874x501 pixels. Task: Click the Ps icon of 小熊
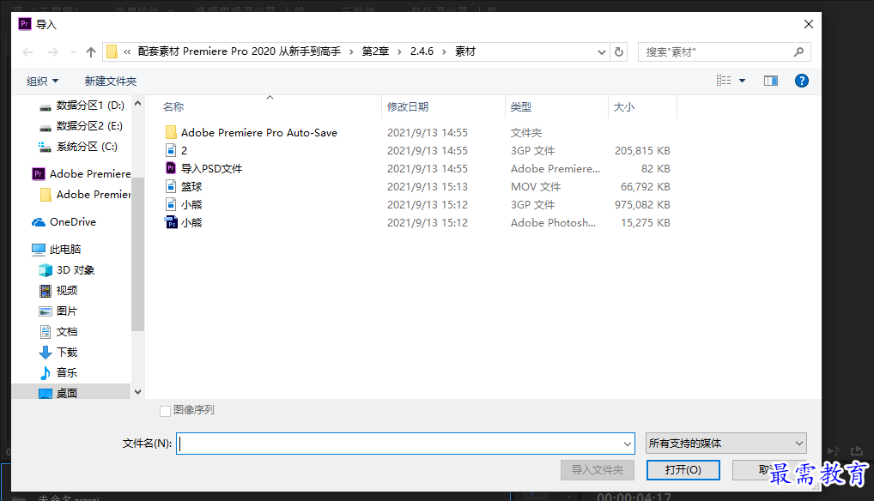[171, 223]
